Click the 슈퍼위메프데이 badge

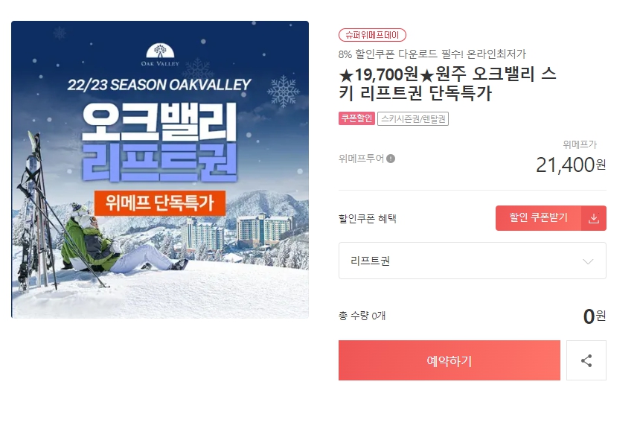click(x=372, y=35)
